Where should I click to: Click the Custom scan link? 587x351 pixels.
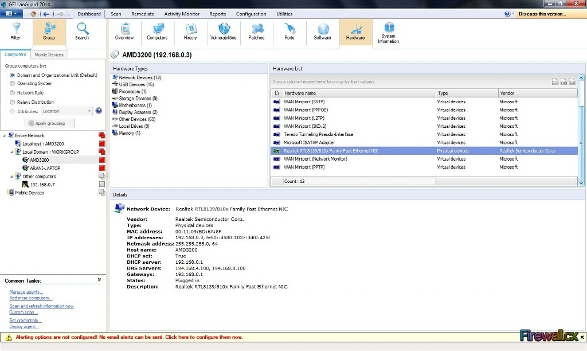pyautogui.click(x=23, y=313)
